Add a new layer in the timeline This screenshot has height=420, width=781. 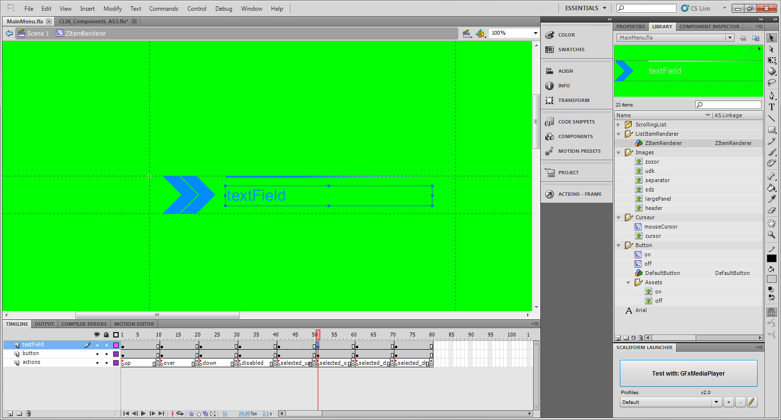10,414
